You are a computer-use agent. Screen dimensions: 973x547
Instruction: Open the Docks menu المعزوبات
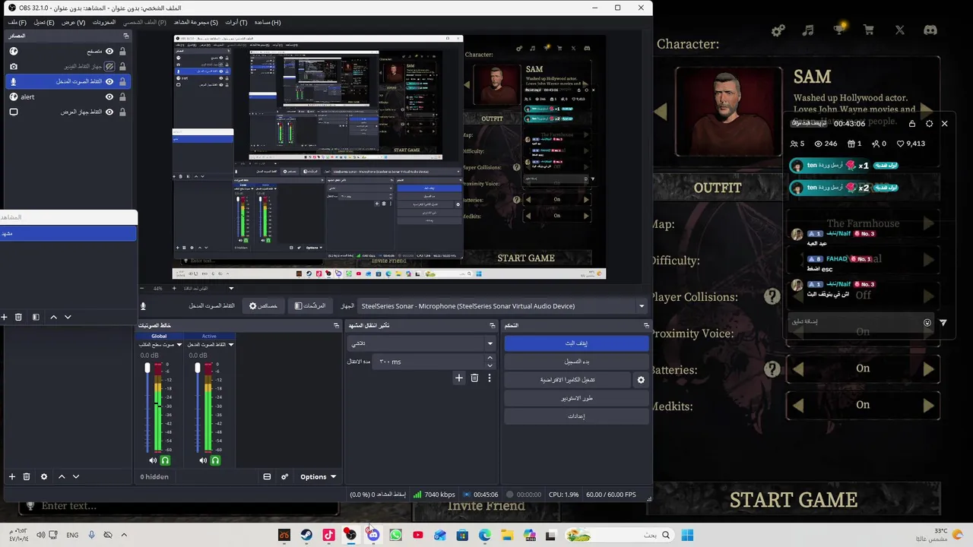(104, 22)
